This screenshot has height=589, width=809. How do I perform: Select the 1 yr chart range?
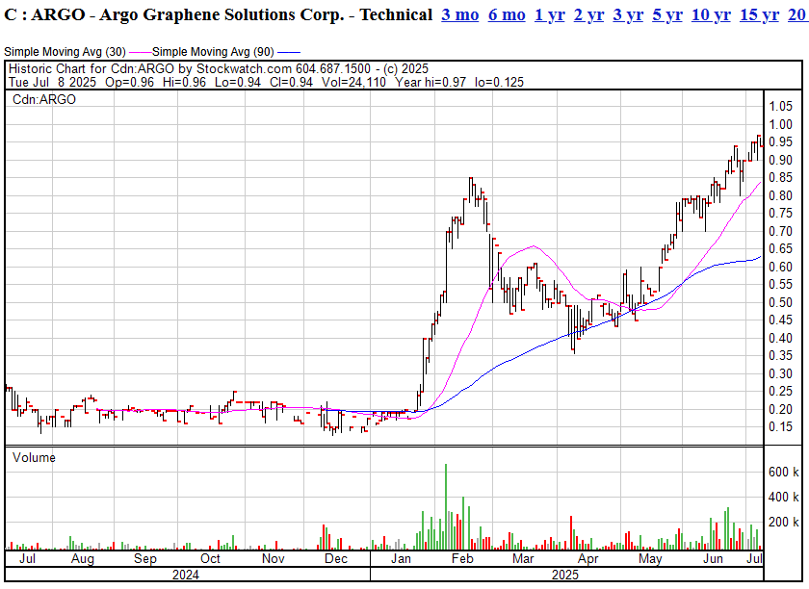click(x=550, y=15)
